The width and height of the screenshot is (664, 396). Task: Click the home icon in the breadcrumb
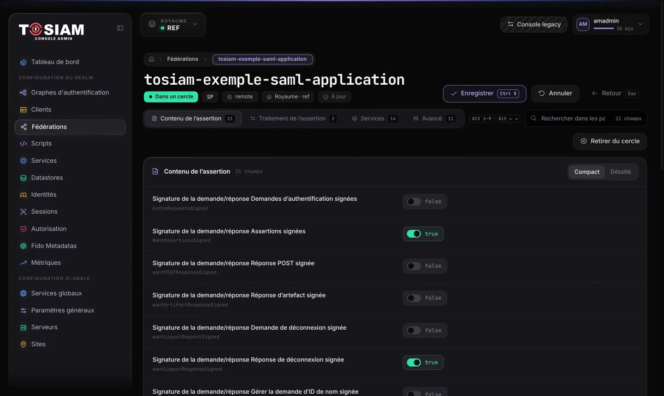(x=152, y=59)
